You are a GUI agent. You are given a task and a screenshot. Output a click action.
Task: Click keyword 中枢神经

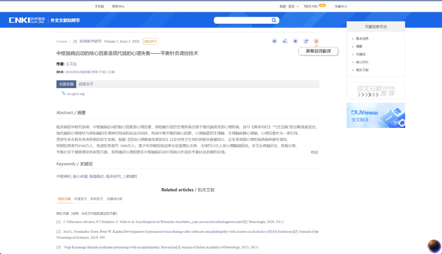click(64, 177)
